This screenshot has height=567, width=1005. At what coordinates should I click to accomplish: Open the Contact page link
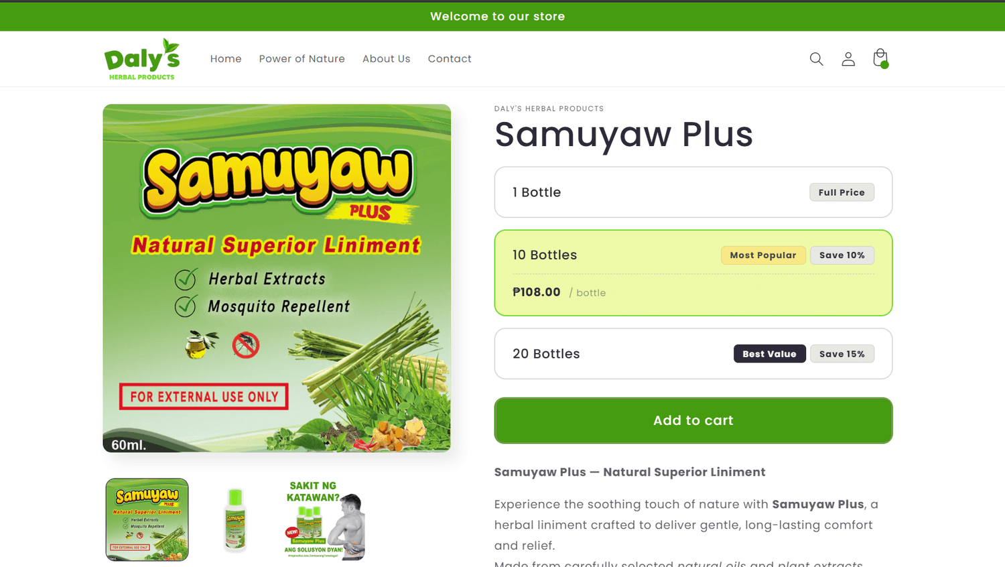pyautogui.click(x=450, y=59)
